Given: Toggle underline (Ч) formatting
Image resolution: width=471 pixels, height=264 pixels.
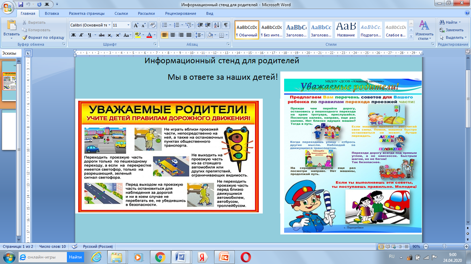Looking at the screenshot, I should pyautogui.click(x=90, y=35).
